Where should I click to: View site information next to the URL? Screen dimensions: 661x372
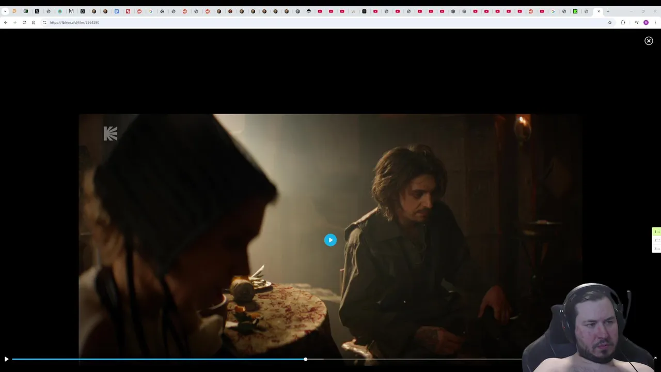[x=44, y=22]
